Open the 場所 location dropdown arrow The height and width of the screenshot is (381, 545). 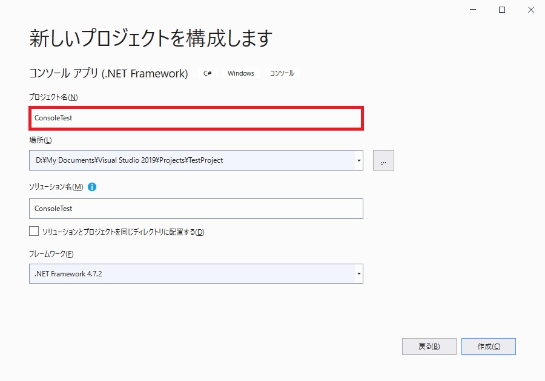point(358,160)
